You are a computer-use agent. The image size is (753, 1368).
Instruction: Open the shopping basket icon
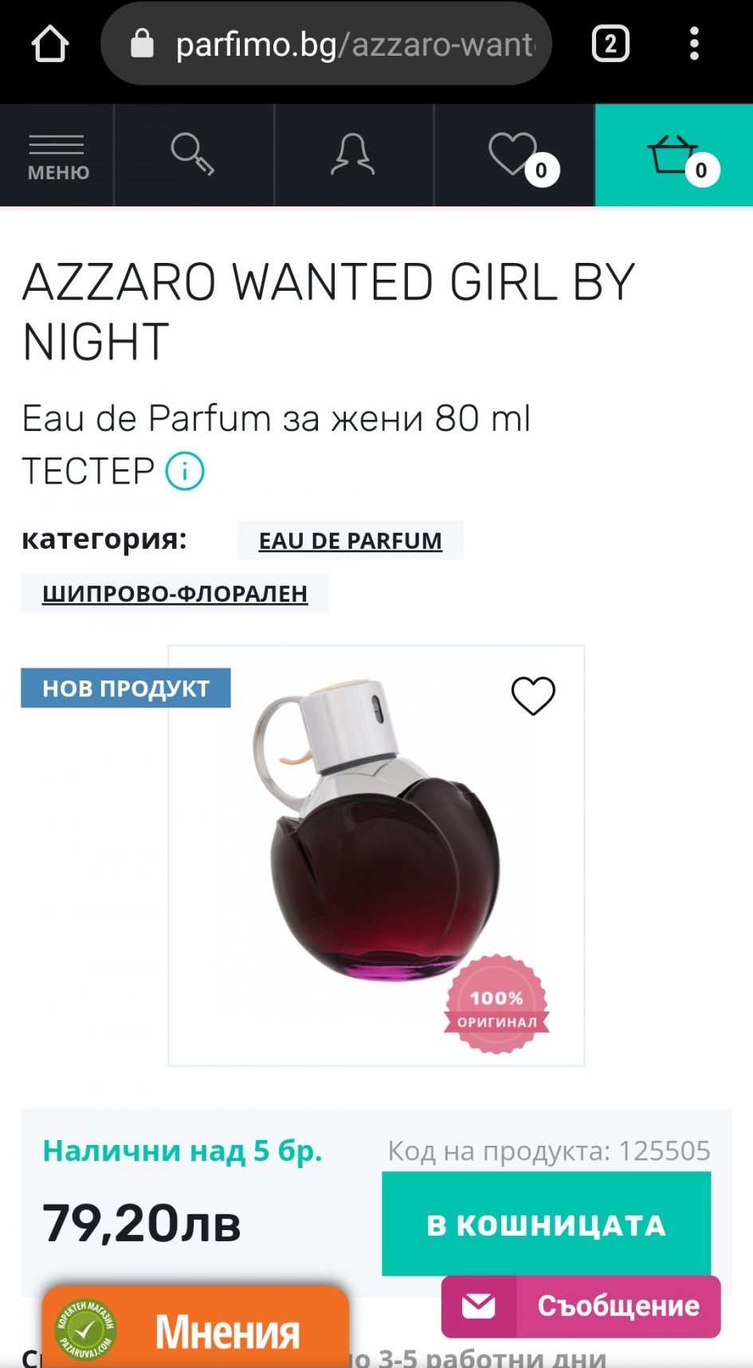pos(674,155)
